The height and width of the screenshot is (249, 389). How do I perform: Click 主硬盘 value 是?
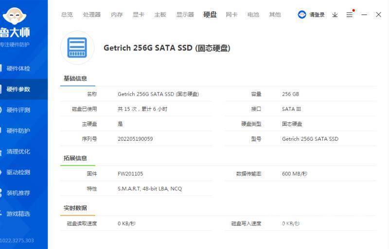click(x=120, y=124)
